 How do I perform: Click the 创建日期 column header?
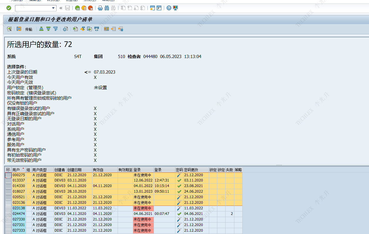click(75, 170)
